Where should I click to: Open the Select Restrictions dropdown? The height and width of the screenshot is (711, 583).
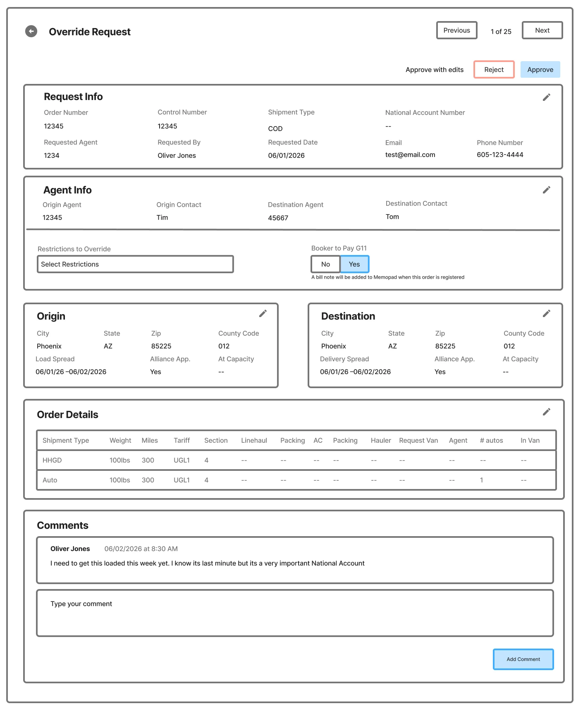(x=135, y=264)
